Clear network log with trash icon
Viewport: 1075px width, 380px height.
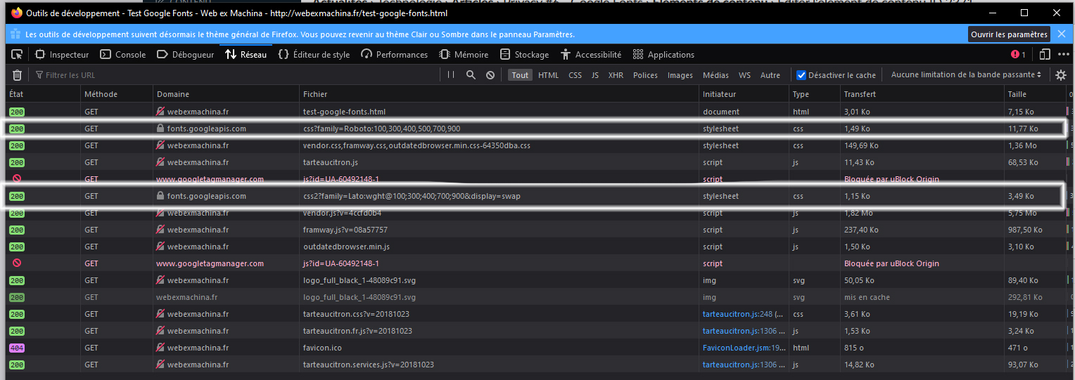pyautogui.click(x=18, y=75)
